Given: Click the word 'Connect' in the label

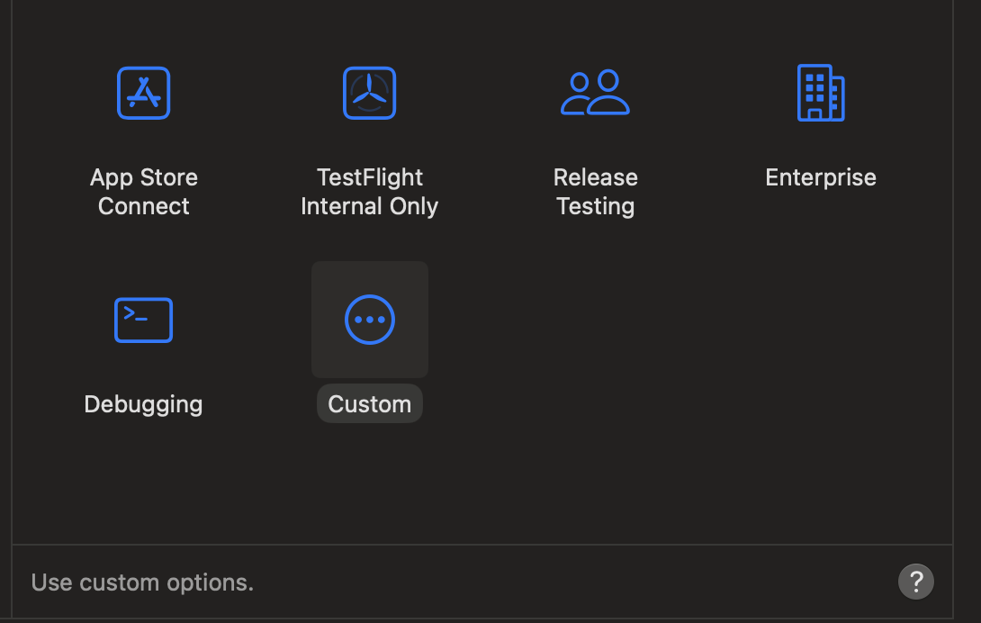Looking at the screenshot, I should [x=144, y=206].
